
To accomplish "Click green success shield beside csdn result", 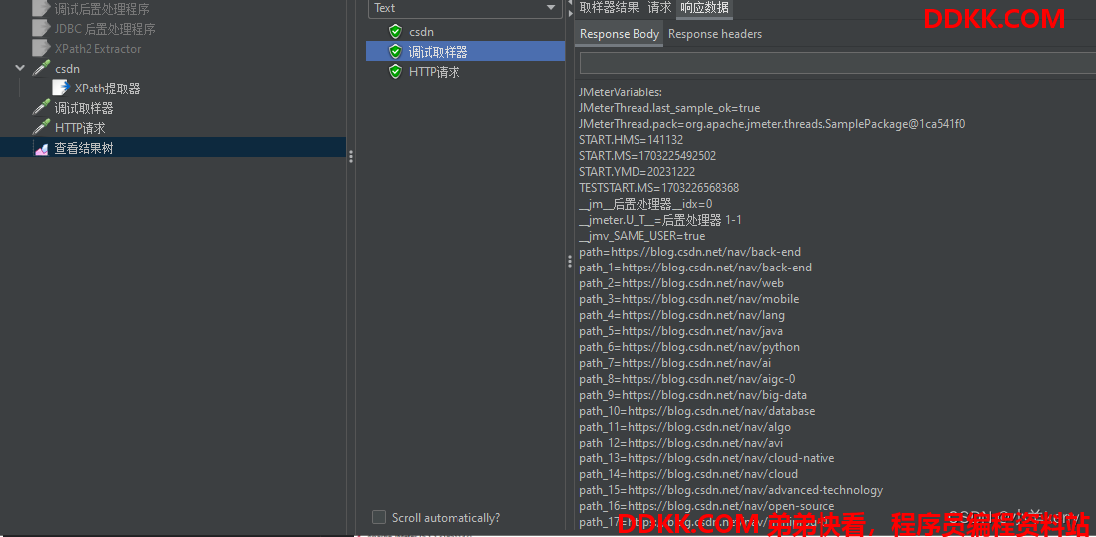I will click(396, 32).
